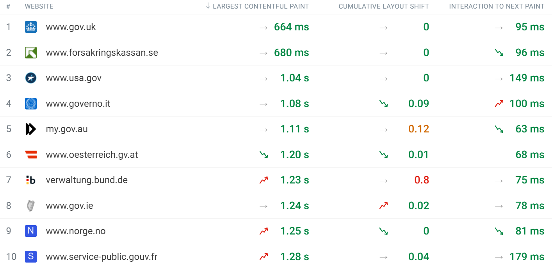The height and width of the screenshot is (268, 552).
Task: Open the www.forsakringskassan.se website link
Action: (102, 53)
